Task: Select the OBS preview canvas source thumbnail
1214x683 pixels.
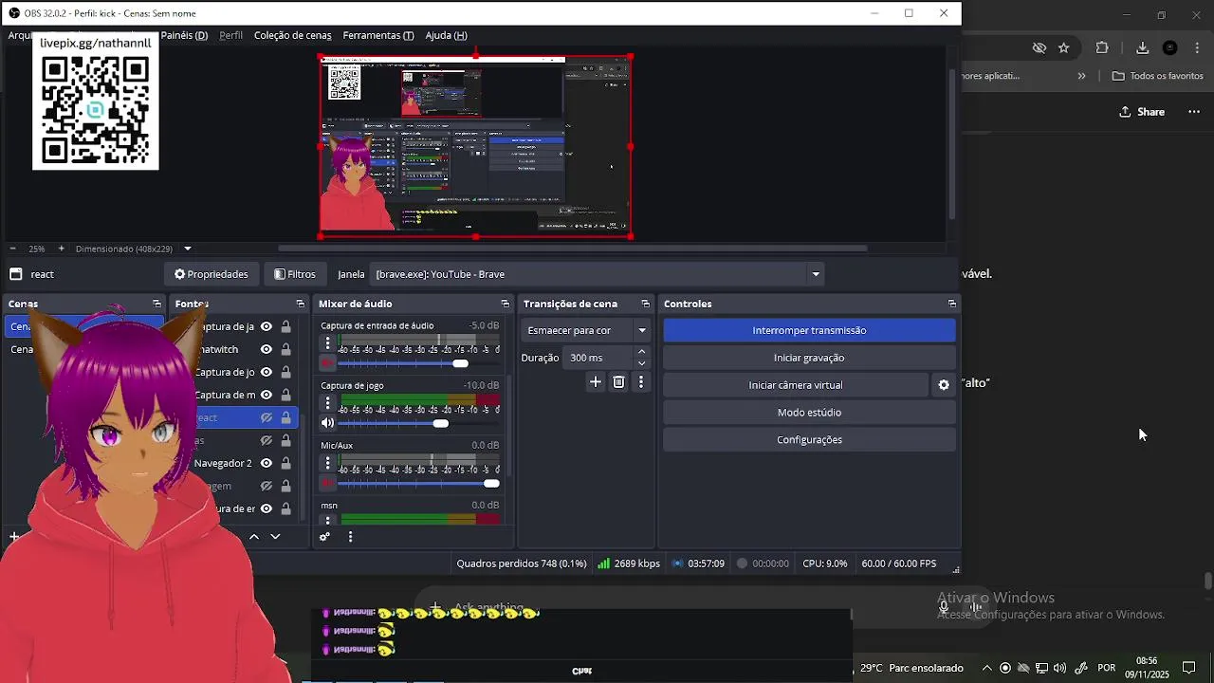Action: coord(475,146)
